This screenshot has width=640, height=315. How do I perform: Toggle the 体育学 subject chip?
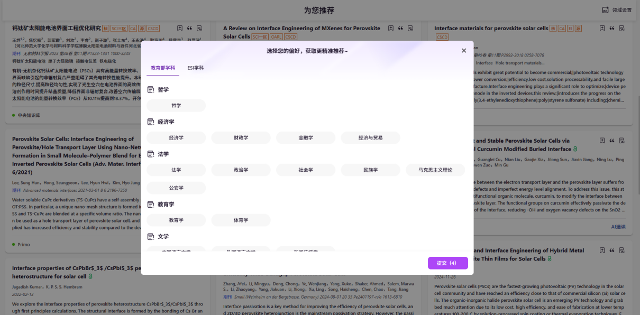click(x=241, y=220)
